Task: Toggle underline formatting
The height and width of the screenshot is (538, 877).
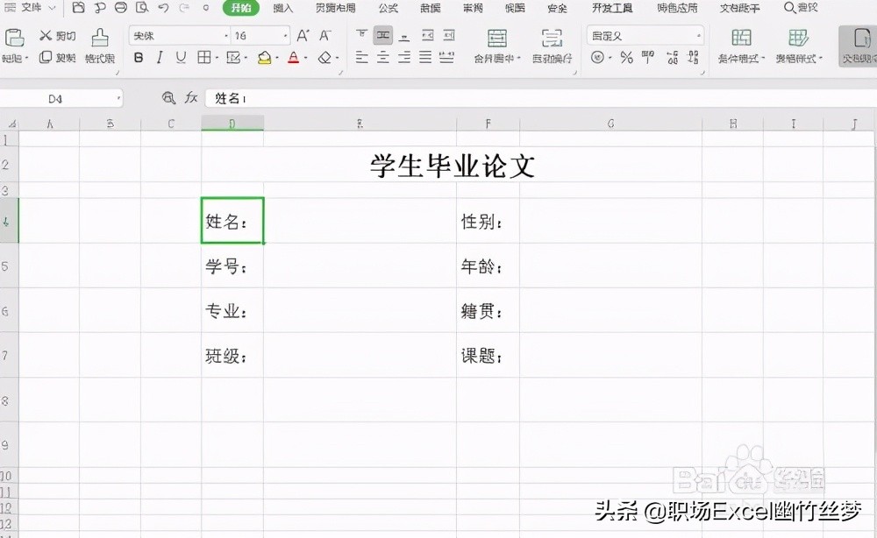Action: tap(179, 57)
